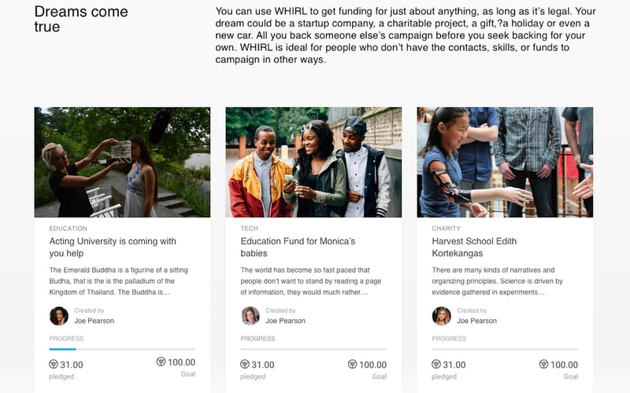630x393 pixels.
Task: Open the Harvest School campaign photo
Action: pos(505,162)
